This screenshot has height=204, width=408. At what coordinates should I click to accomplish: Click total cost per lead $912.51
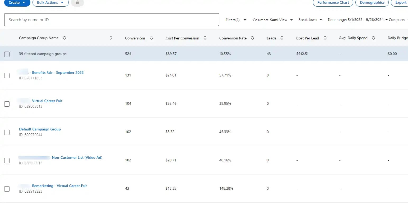pyautogui.click(x=302, y=54)
